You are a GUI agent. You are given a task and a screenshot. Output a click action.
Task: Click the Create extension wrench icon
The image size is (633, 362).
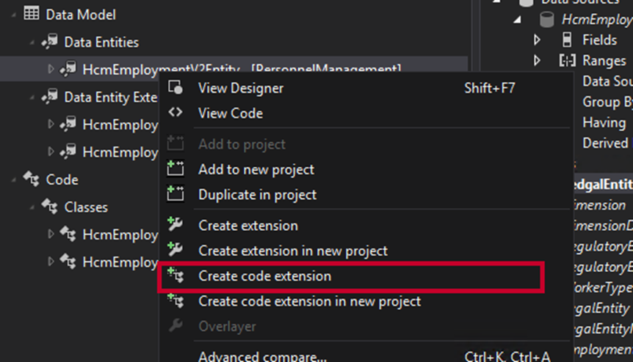click(x=176, y=225)
